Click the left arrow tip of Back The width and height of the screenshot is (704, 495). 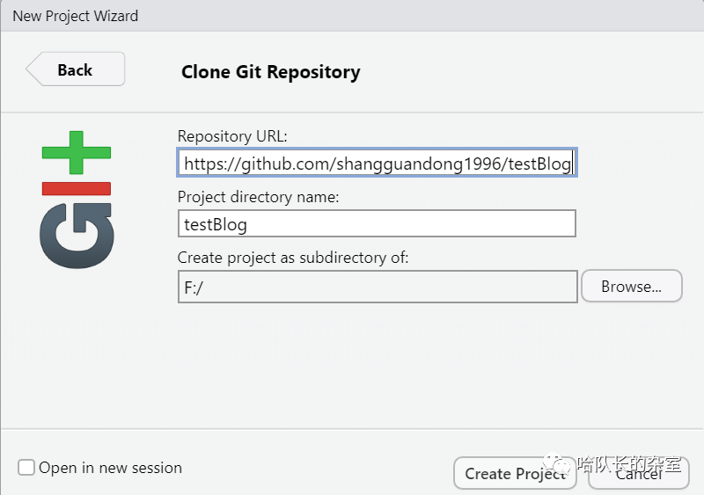click(x=33, y=69)
